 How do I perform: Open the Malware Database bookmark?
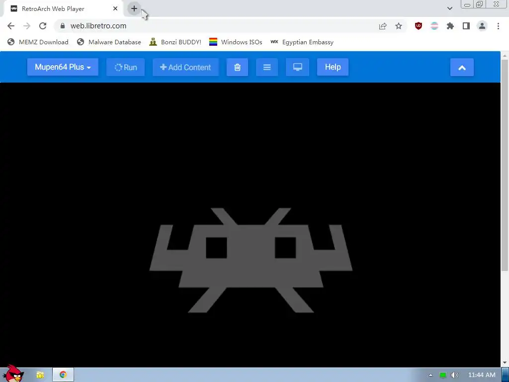tap(109, 42)
